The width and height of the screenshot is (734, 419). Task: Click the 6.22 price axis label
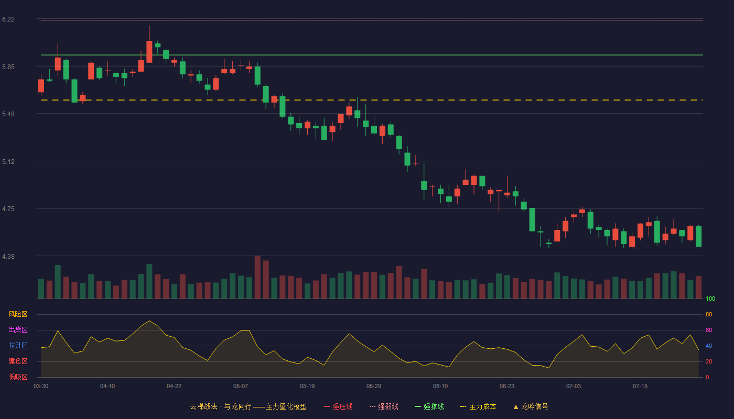[8, 19]
